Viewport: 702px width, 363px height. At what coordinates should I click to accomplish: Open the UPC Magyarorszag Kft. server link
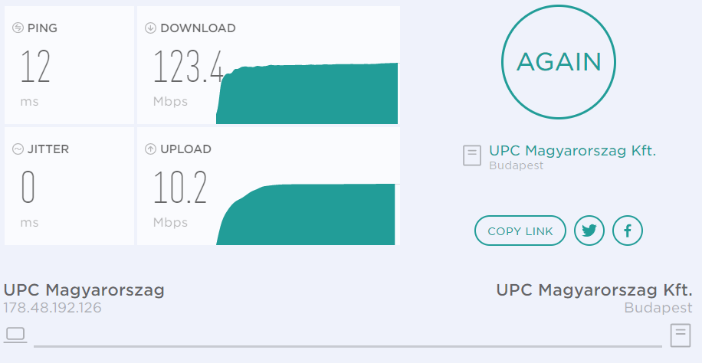pyautogui.click(x=572, y=151)
